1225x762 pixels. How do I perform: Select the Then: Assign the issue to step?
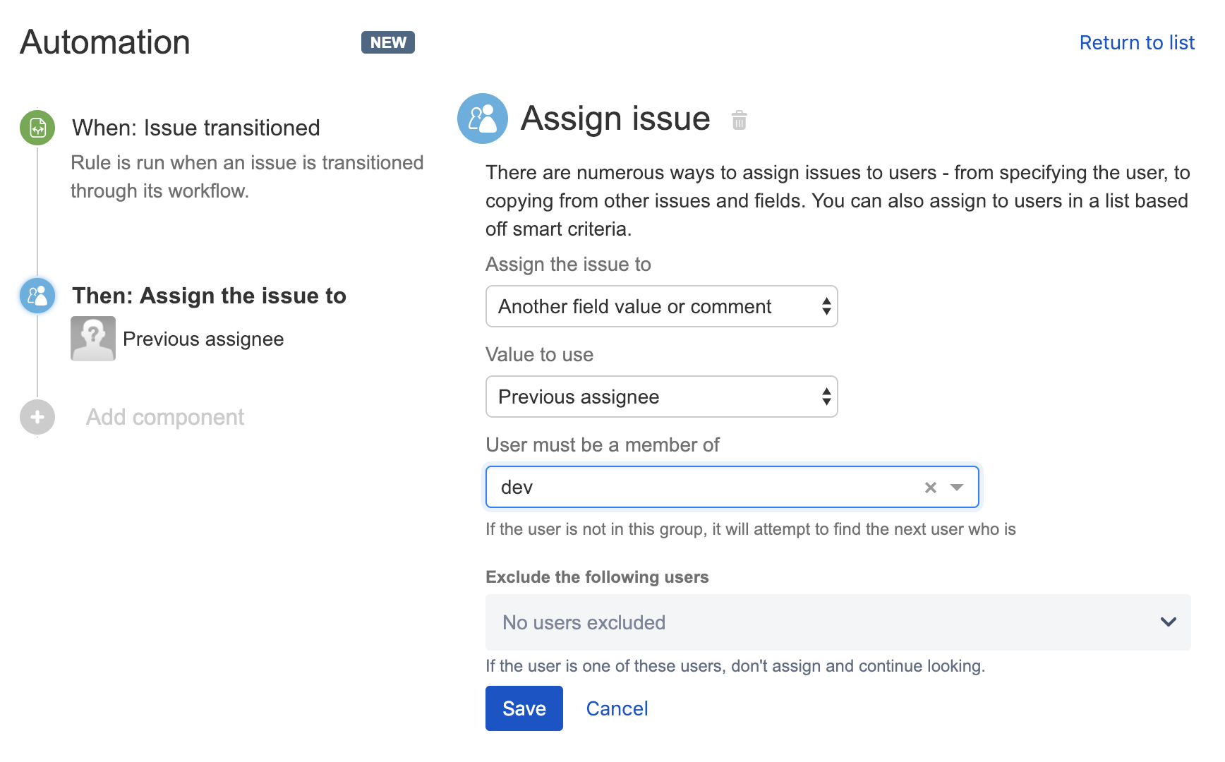coord(209,296)
